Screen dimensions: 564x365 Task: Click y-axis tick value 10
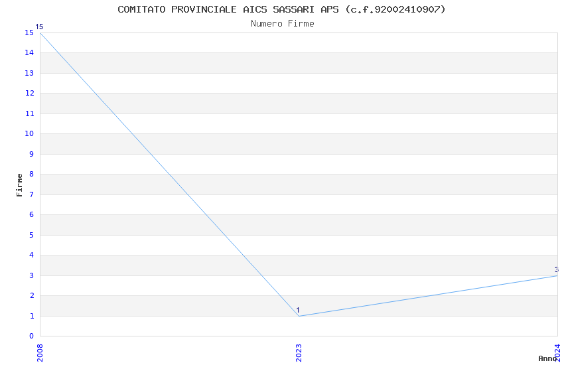29,134
